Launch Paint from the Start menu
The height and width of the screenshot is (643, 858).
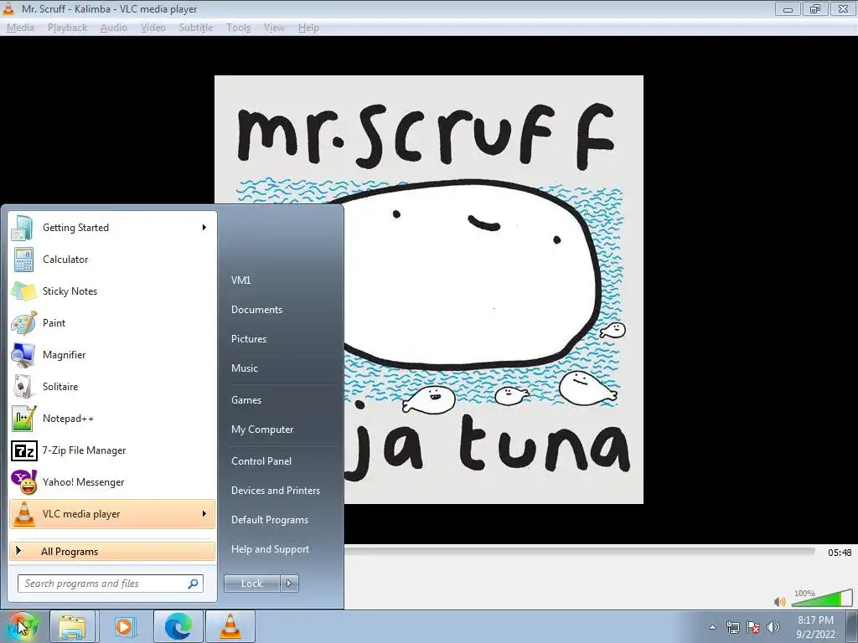coord(112,322)
